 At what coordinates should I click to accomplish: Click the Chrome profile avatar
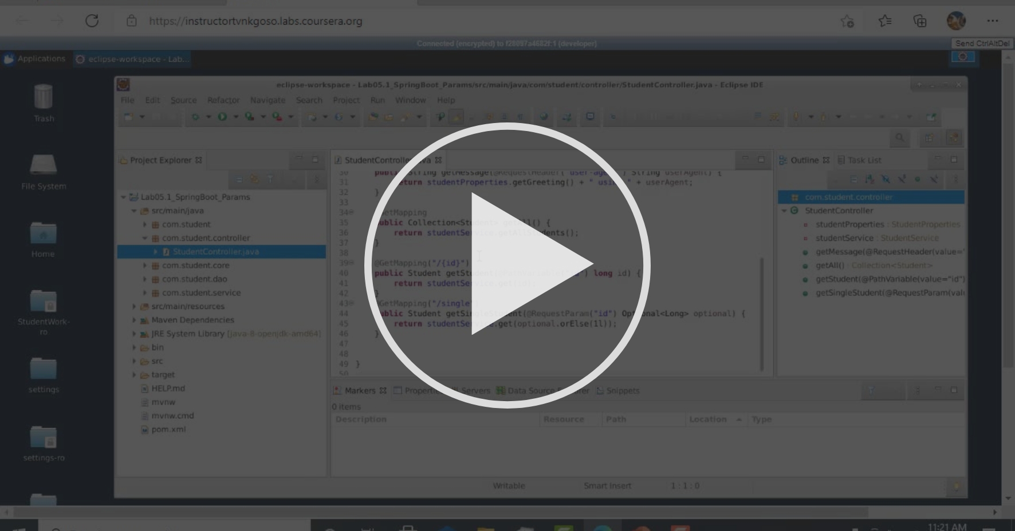point(955,21)
